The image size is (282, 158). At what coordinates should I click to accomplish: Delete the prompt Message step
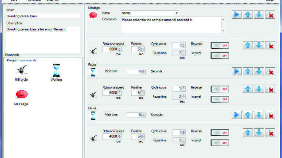click(270, 15)
